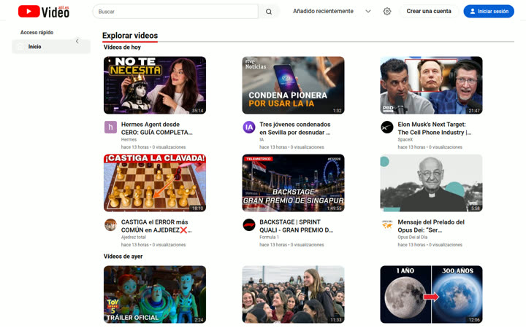
Task: Click the Crear una cuenta button
Action: [x=429, y=12]
